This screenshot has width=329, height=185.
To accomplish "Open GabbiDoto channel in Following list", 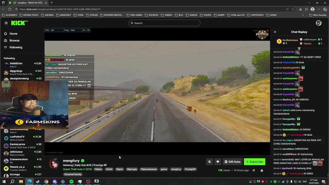I will pyautogui.click(x=23, y=65).
